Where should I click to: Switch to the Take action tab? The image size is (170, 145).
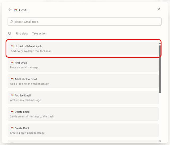(x=39, y=34)
